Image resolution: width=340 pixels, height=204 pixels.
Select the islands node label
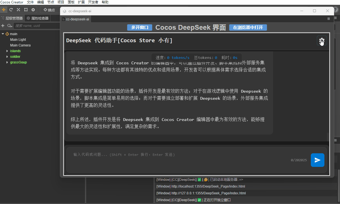pos(15,51)
